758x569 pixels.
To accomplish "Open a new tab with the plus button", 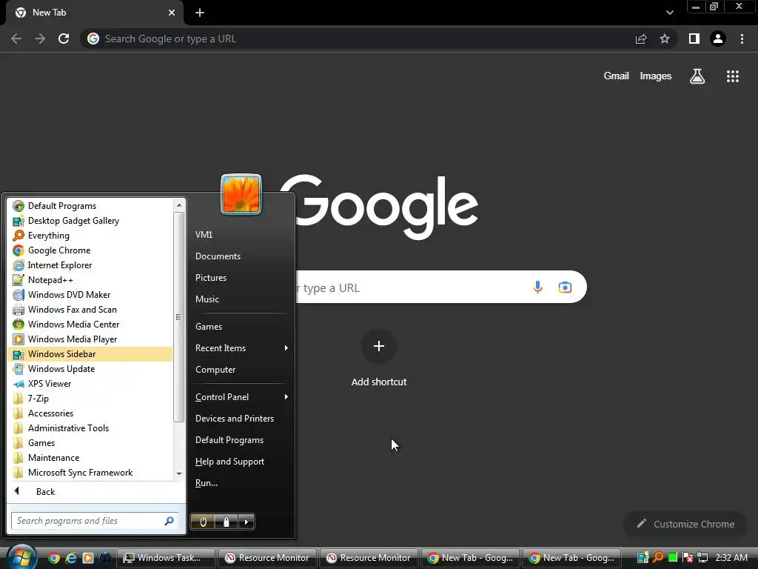I will pyautogui.click(x=200, y=13).
